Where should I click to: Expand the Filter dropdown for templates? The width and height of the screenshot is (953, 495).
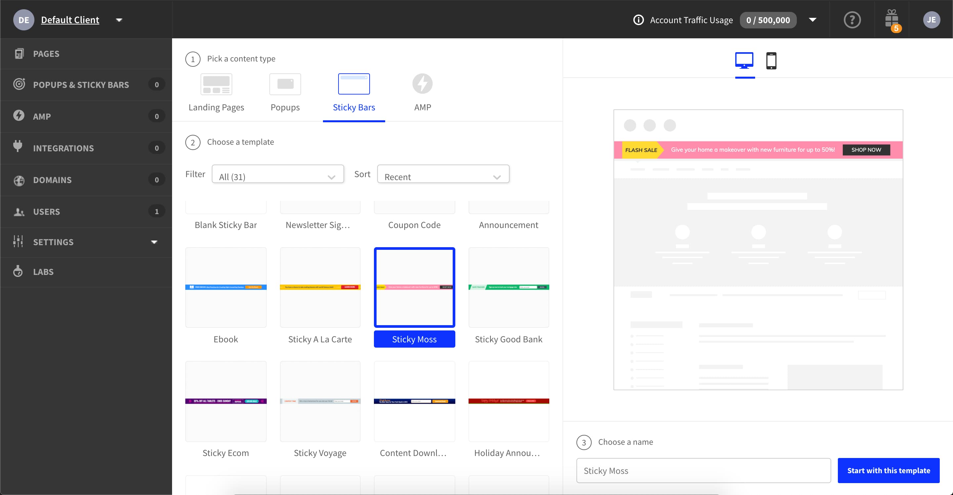276,176
